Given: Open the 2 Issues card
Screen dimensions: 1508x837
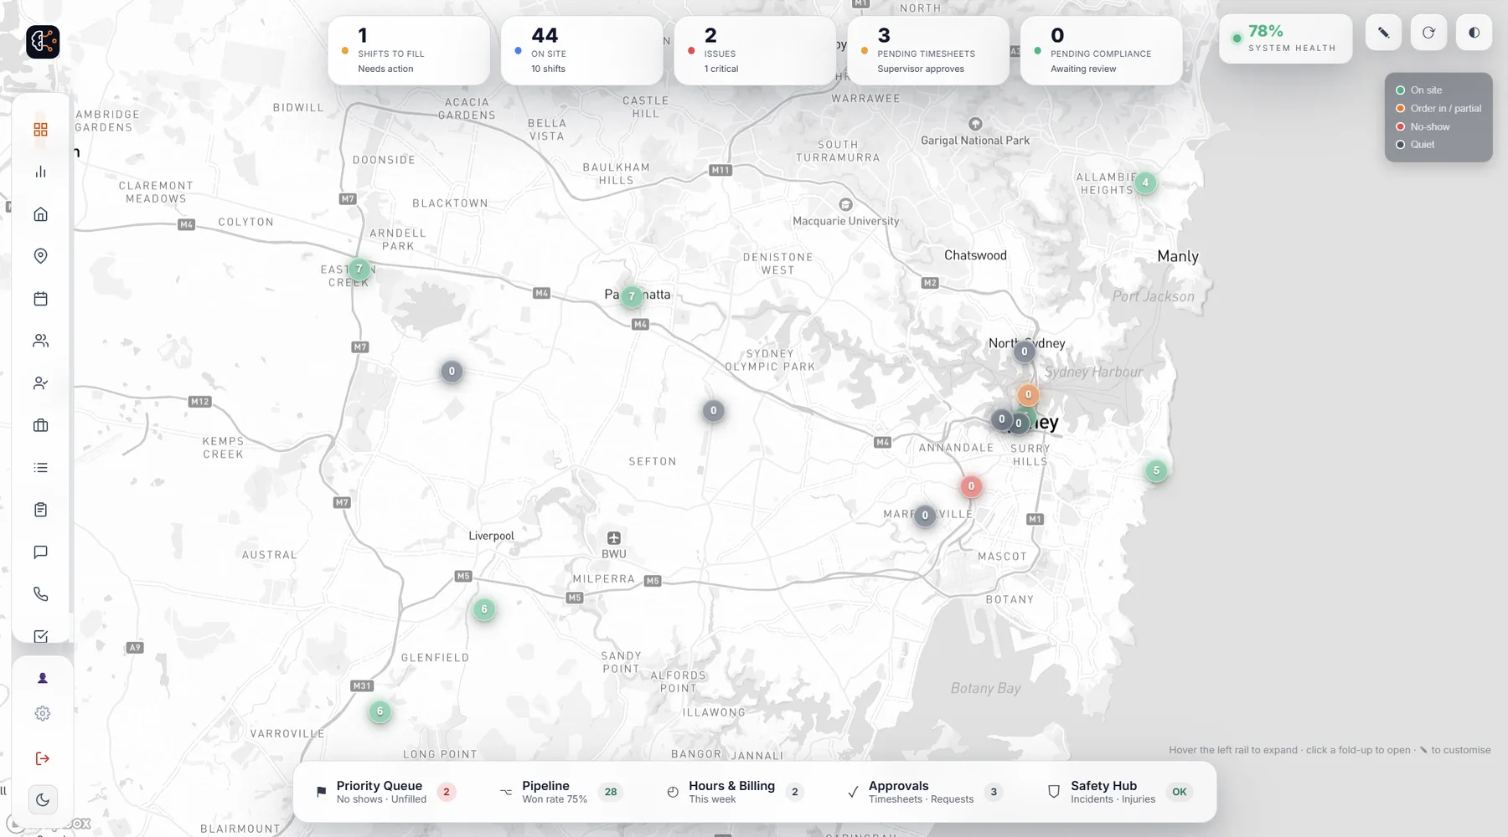Looking at the screenshot, I should [x=755, y=50].
